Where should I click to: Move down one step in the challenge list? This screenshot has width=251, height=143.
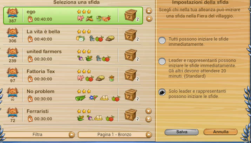(149, 111)
